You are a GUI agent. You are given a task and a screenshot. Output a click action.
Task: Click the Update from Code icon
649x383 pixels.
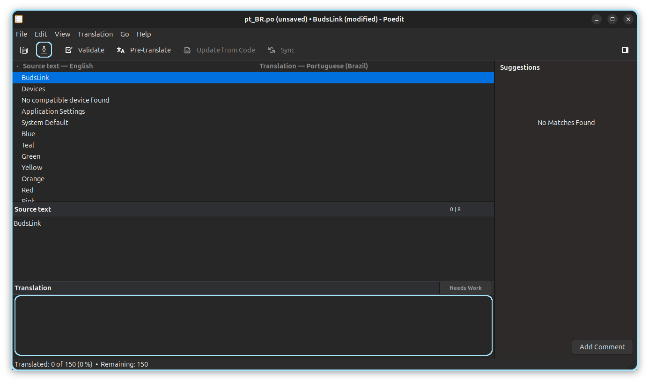pyautogui.click(x=187, y=50)
